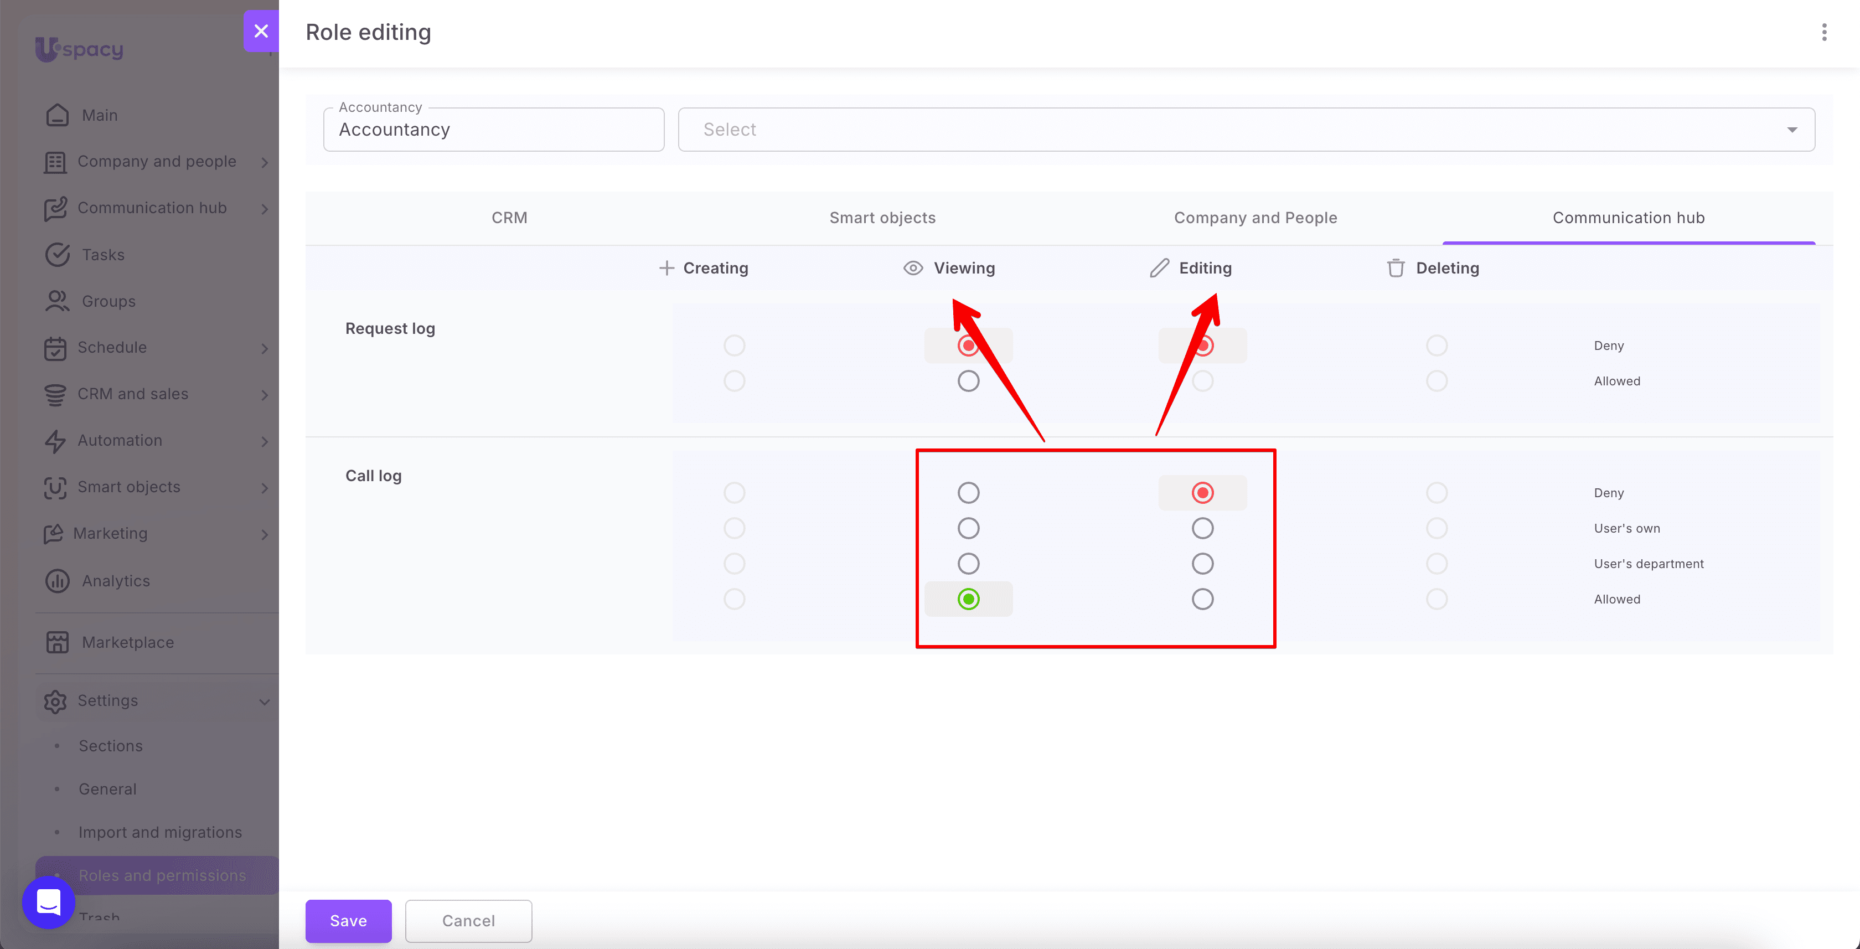Image resolution: width=1860 pixels, height=949 pixels.
Task: Collapse the Settings section chevron
Action: click(x=265, y=702)
